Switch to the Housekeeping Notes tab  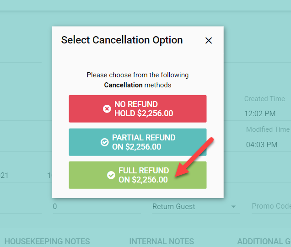click(x=47, y=242)
